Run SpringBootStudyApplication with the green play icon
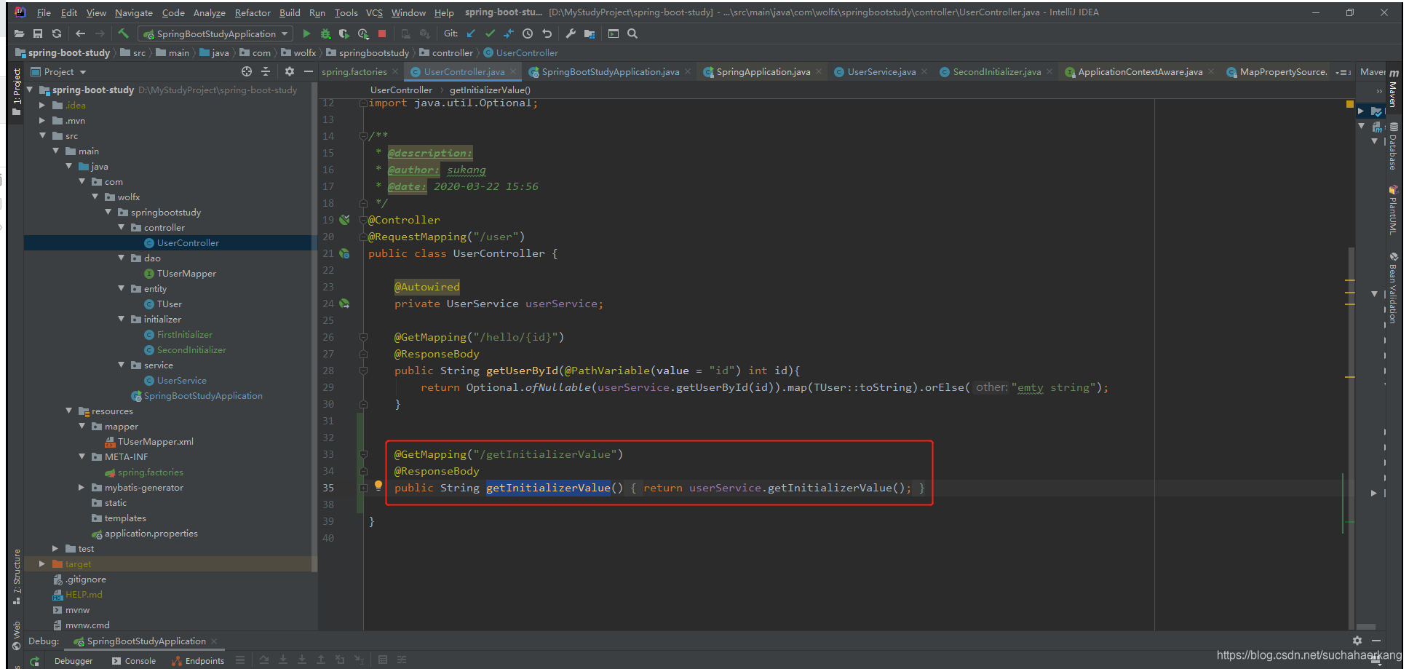Viewport: 1409px width, 669px height. tap(306, 33)
